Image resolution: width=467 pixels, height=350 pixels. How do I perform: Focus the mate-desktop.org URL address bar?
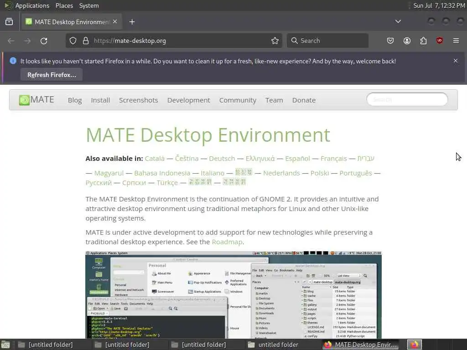coord(174,41)
